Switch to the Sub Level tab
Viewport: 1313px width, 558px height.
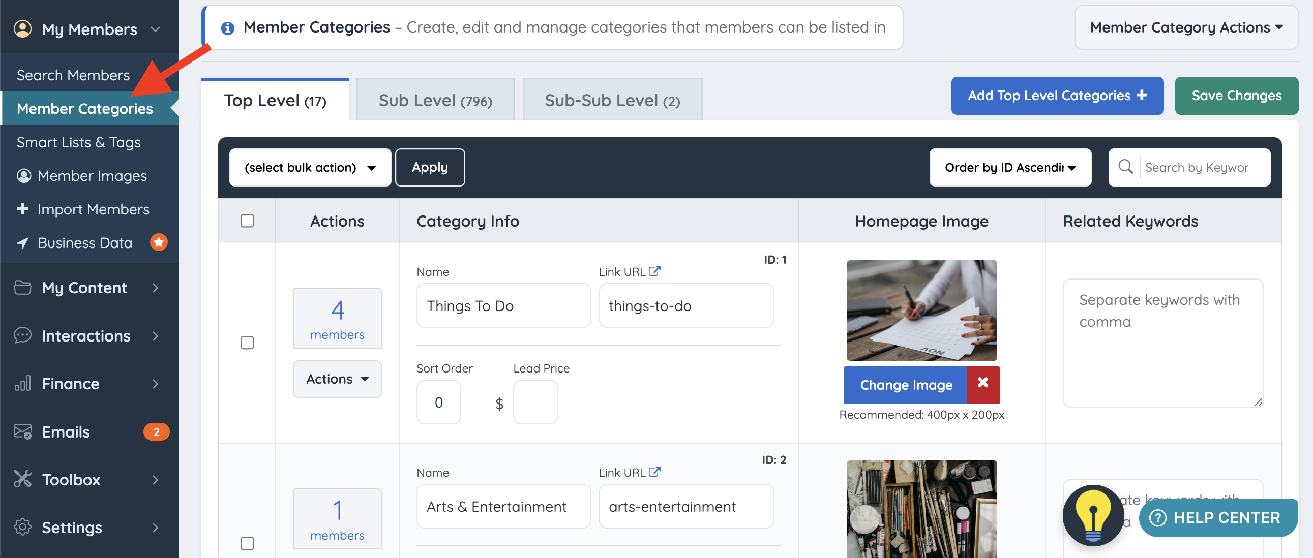tap(435, 101)
